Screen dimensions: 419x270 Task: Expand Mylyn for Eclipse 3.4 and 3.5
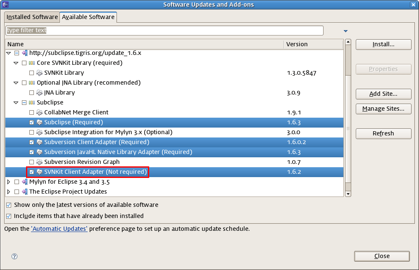pyautogui.click(x=9, y=182)
